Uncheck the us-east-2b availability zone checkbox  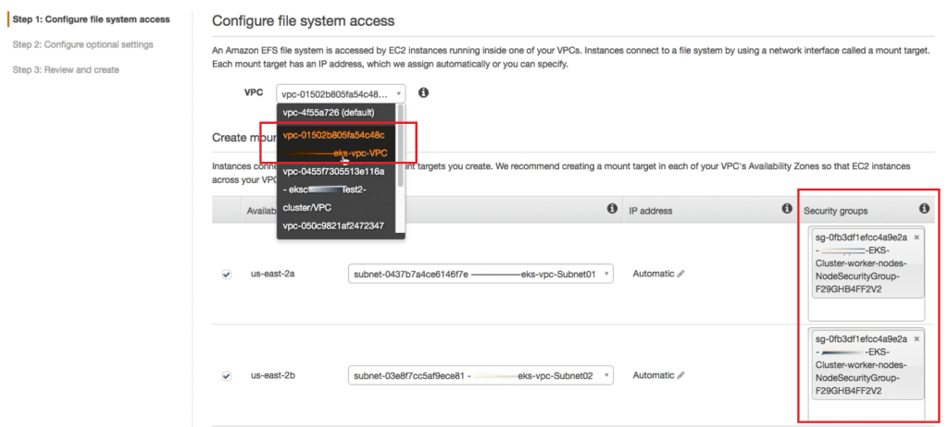[x=227, y=375]
